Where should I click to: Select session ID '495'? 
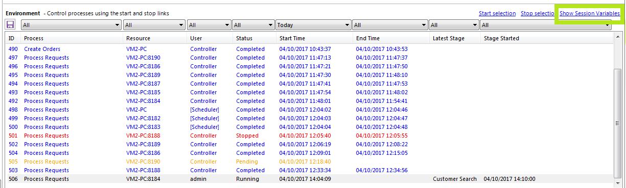(x=13, y=75)
